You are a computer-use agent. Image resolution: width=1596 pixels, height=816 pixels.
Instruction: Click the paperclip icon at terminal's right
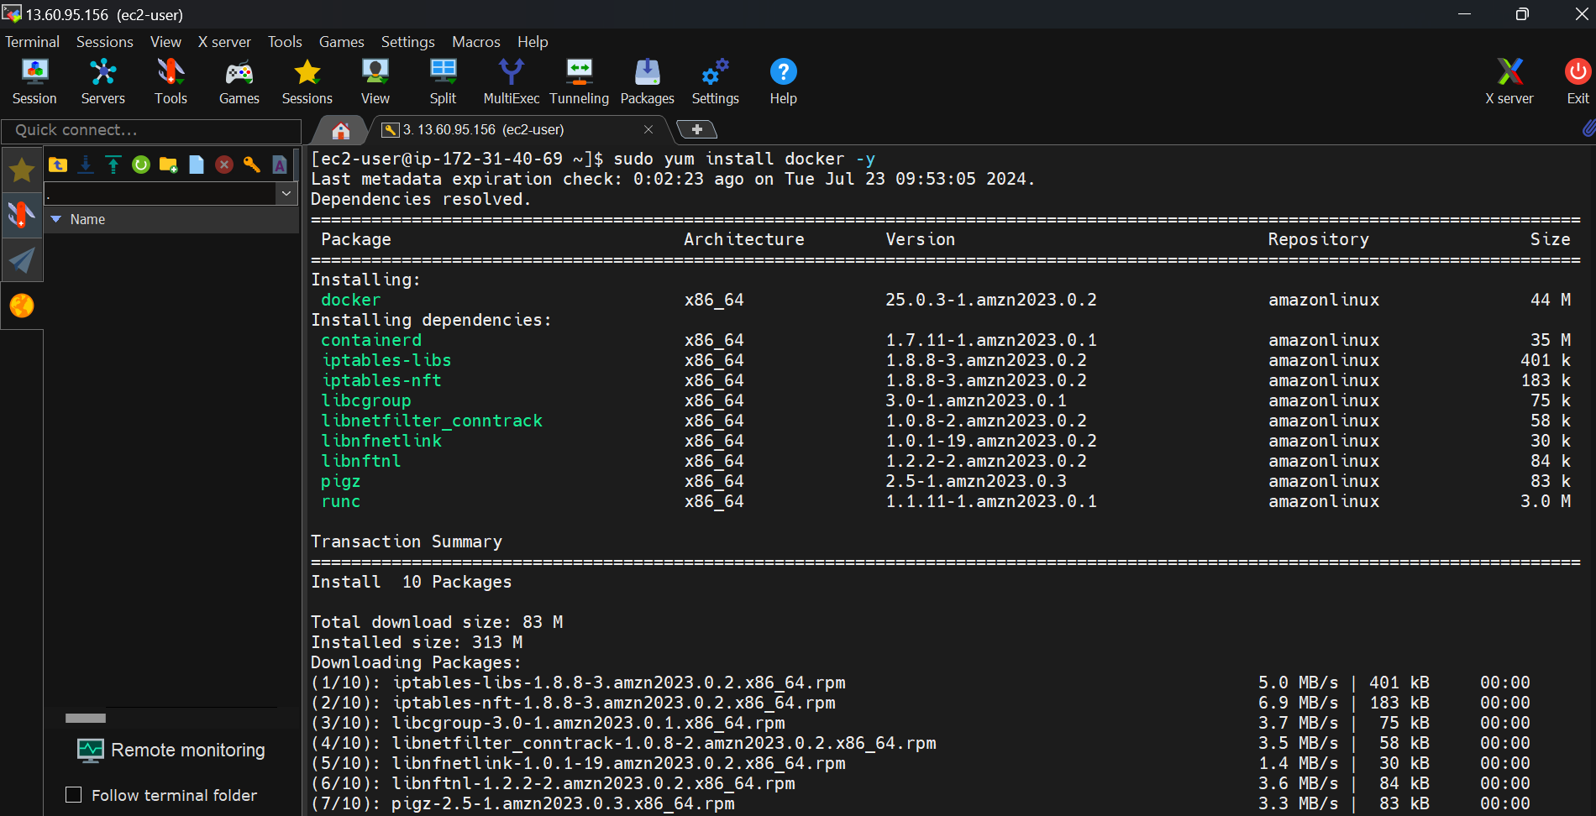[x=1588, y=128]
